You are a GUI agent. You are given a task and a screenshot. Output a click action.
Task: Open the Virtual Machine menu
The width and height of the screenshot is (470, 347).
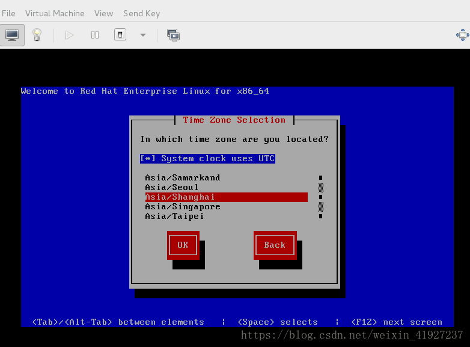[x=55, y=13]
